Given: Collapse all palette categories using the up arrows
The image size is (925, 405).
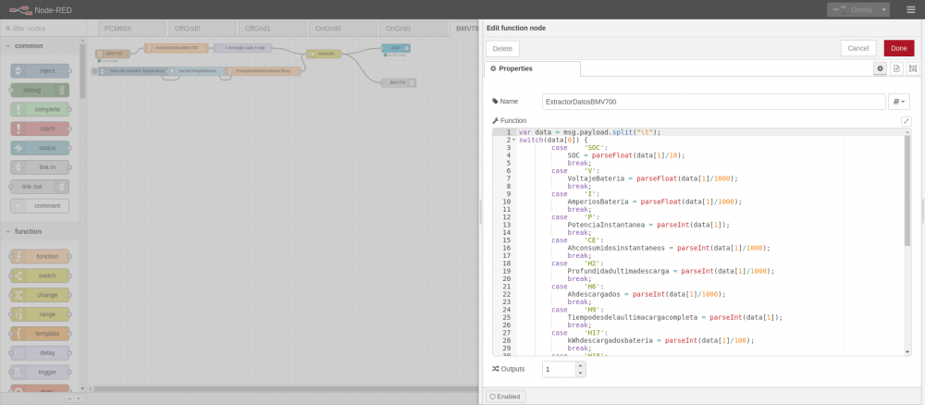Looking at the screenshot, I should 69,399.
